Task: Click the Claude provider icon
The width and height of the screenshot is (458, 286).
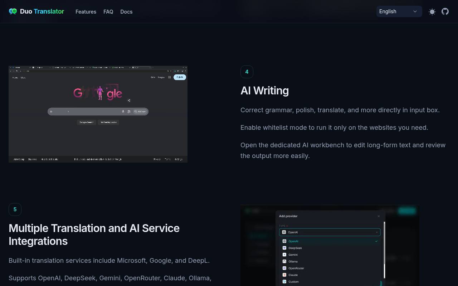Action: pos(284,275)
